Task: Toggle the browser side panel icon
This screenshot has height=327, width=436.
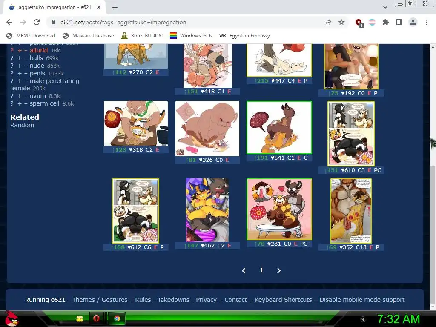Action: point(399,22)
